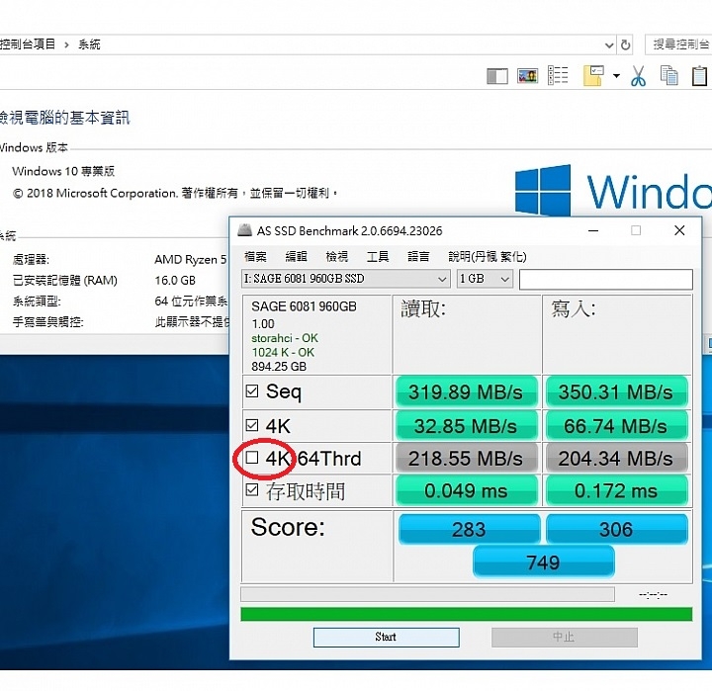712x691 pixels.
Task: Click empty text field beside size dropdown
Action: tap(606, 279)
